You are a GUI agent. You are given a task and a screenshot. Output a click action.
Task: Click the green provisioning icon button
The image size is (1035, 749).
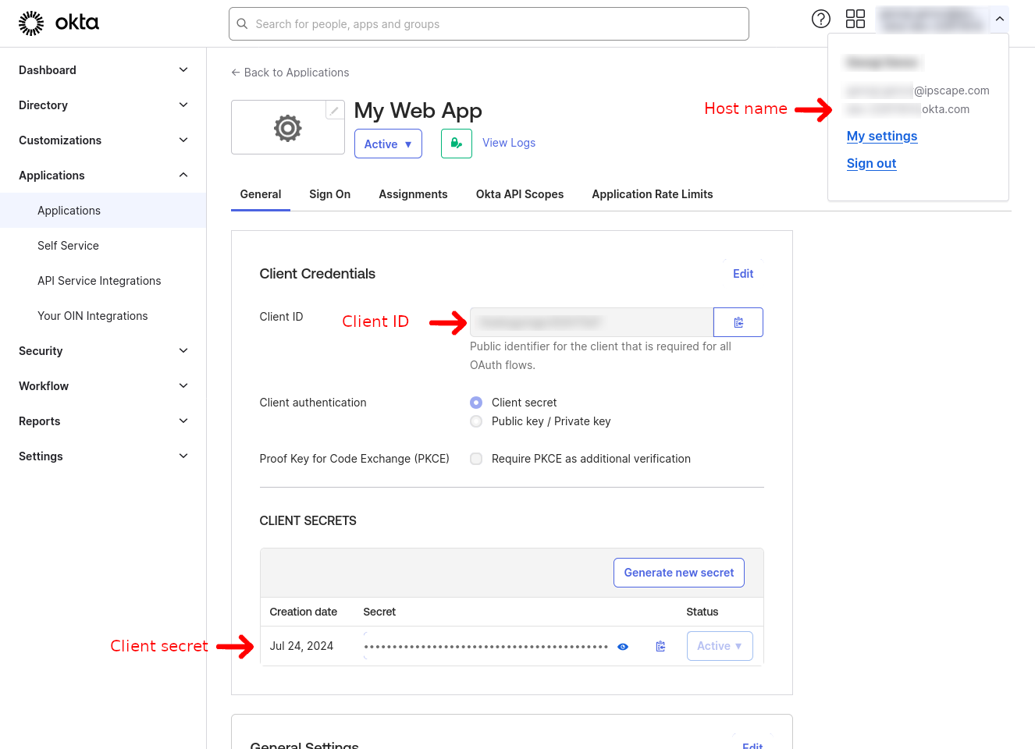coord(456,144)
